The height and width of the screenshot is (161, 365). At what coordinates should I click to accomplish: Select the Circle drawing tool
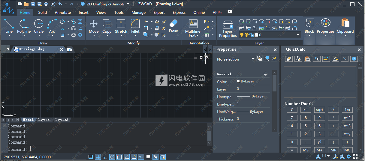(x=38, y=26)
